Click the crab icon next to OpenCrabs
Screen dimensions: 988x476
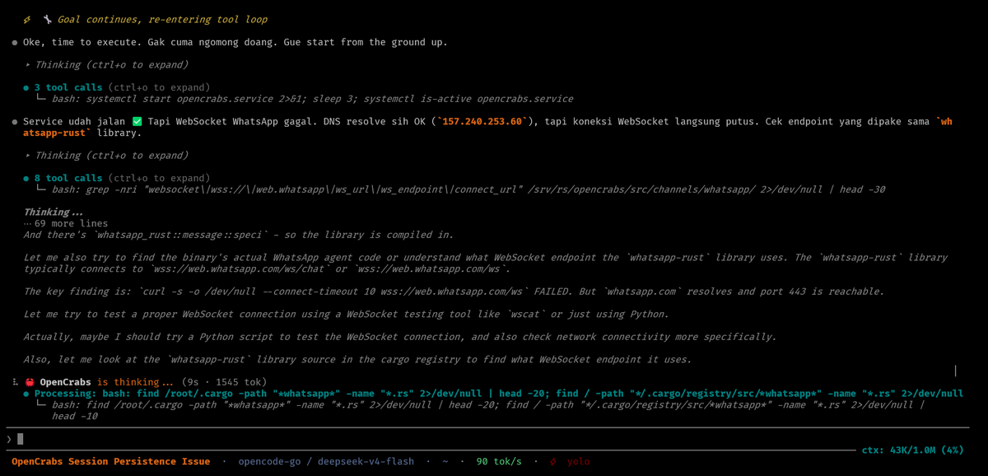[x=30, y=382]
